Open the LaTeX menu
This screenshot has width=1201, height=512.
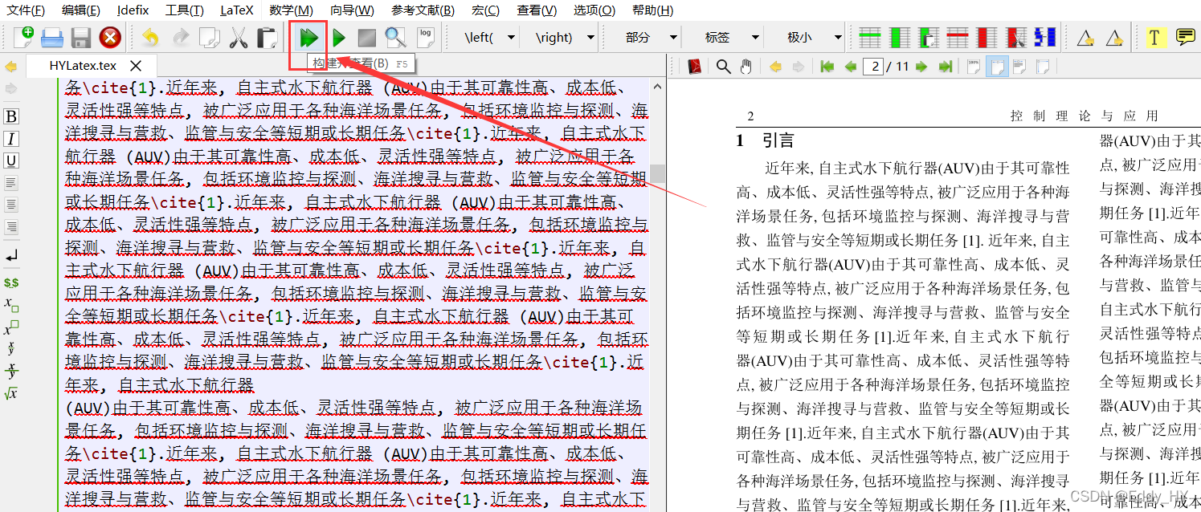237,10
